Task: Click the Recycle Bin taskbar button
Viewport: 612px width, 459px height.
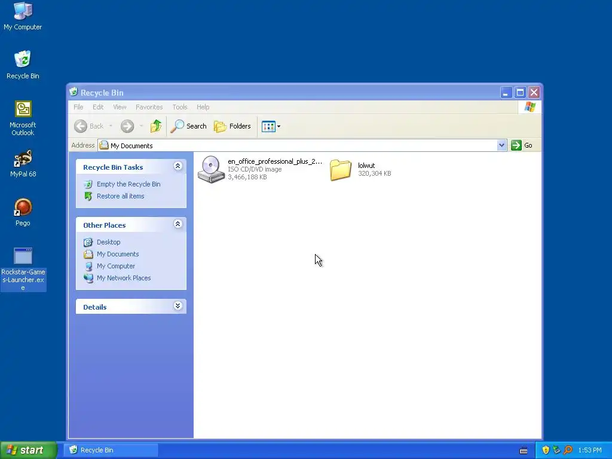Action: point(111,450)
